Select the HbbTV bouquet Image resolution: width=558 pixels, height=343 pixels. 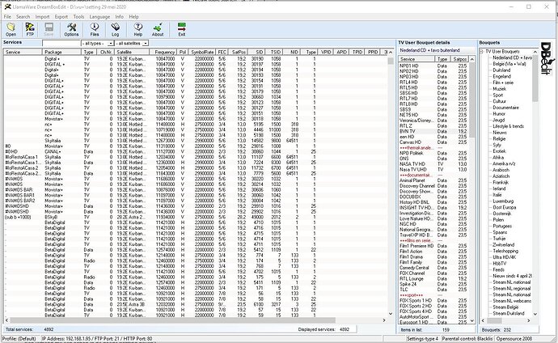coord(499,263)
